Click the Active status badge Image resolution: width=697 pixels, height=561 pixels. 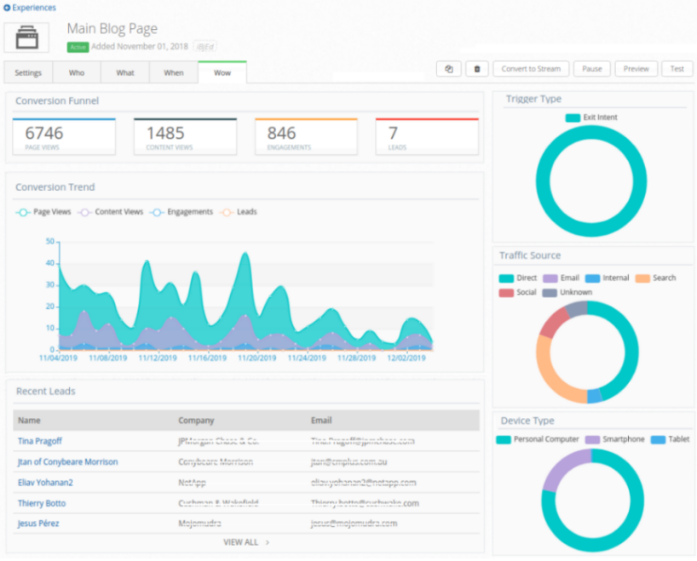(x=78, y=47)
